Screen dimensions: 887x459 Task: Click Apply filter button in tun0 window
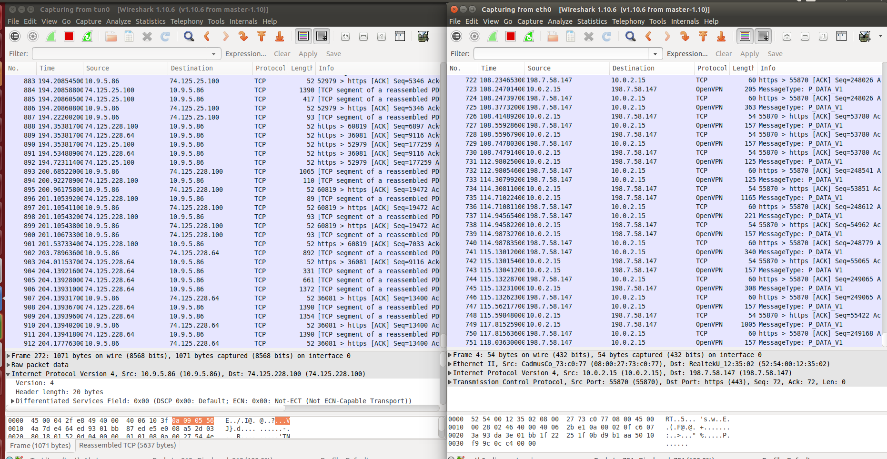(308, 54)
